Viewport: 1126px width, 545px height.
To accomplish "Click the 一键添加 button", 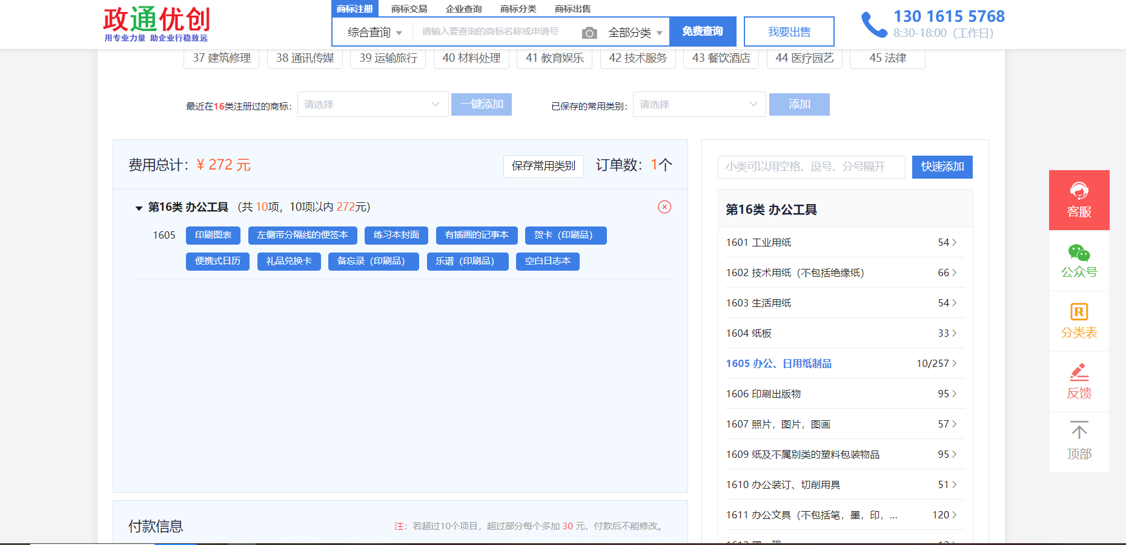I will coord(482,104).
